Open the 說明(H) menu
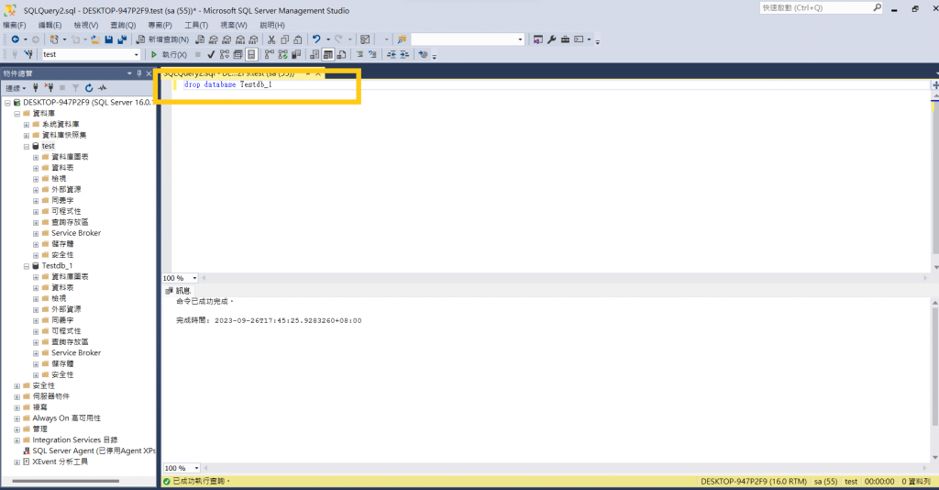Image resolution: width=939 pixels, height=490 pixels. pos(271,25)
